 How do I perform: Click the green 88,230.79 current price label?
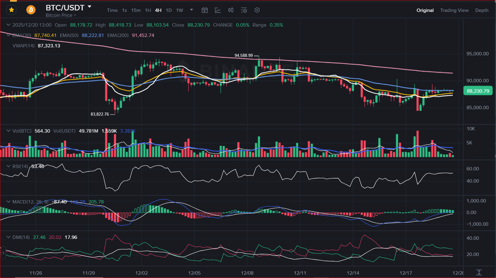[x=478, y=91]
